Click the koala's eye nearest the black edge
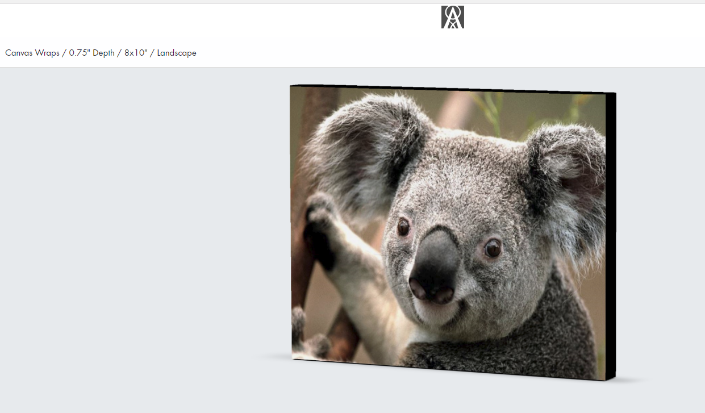This screenshot has width=705, height=413. [x=492, y=248]
